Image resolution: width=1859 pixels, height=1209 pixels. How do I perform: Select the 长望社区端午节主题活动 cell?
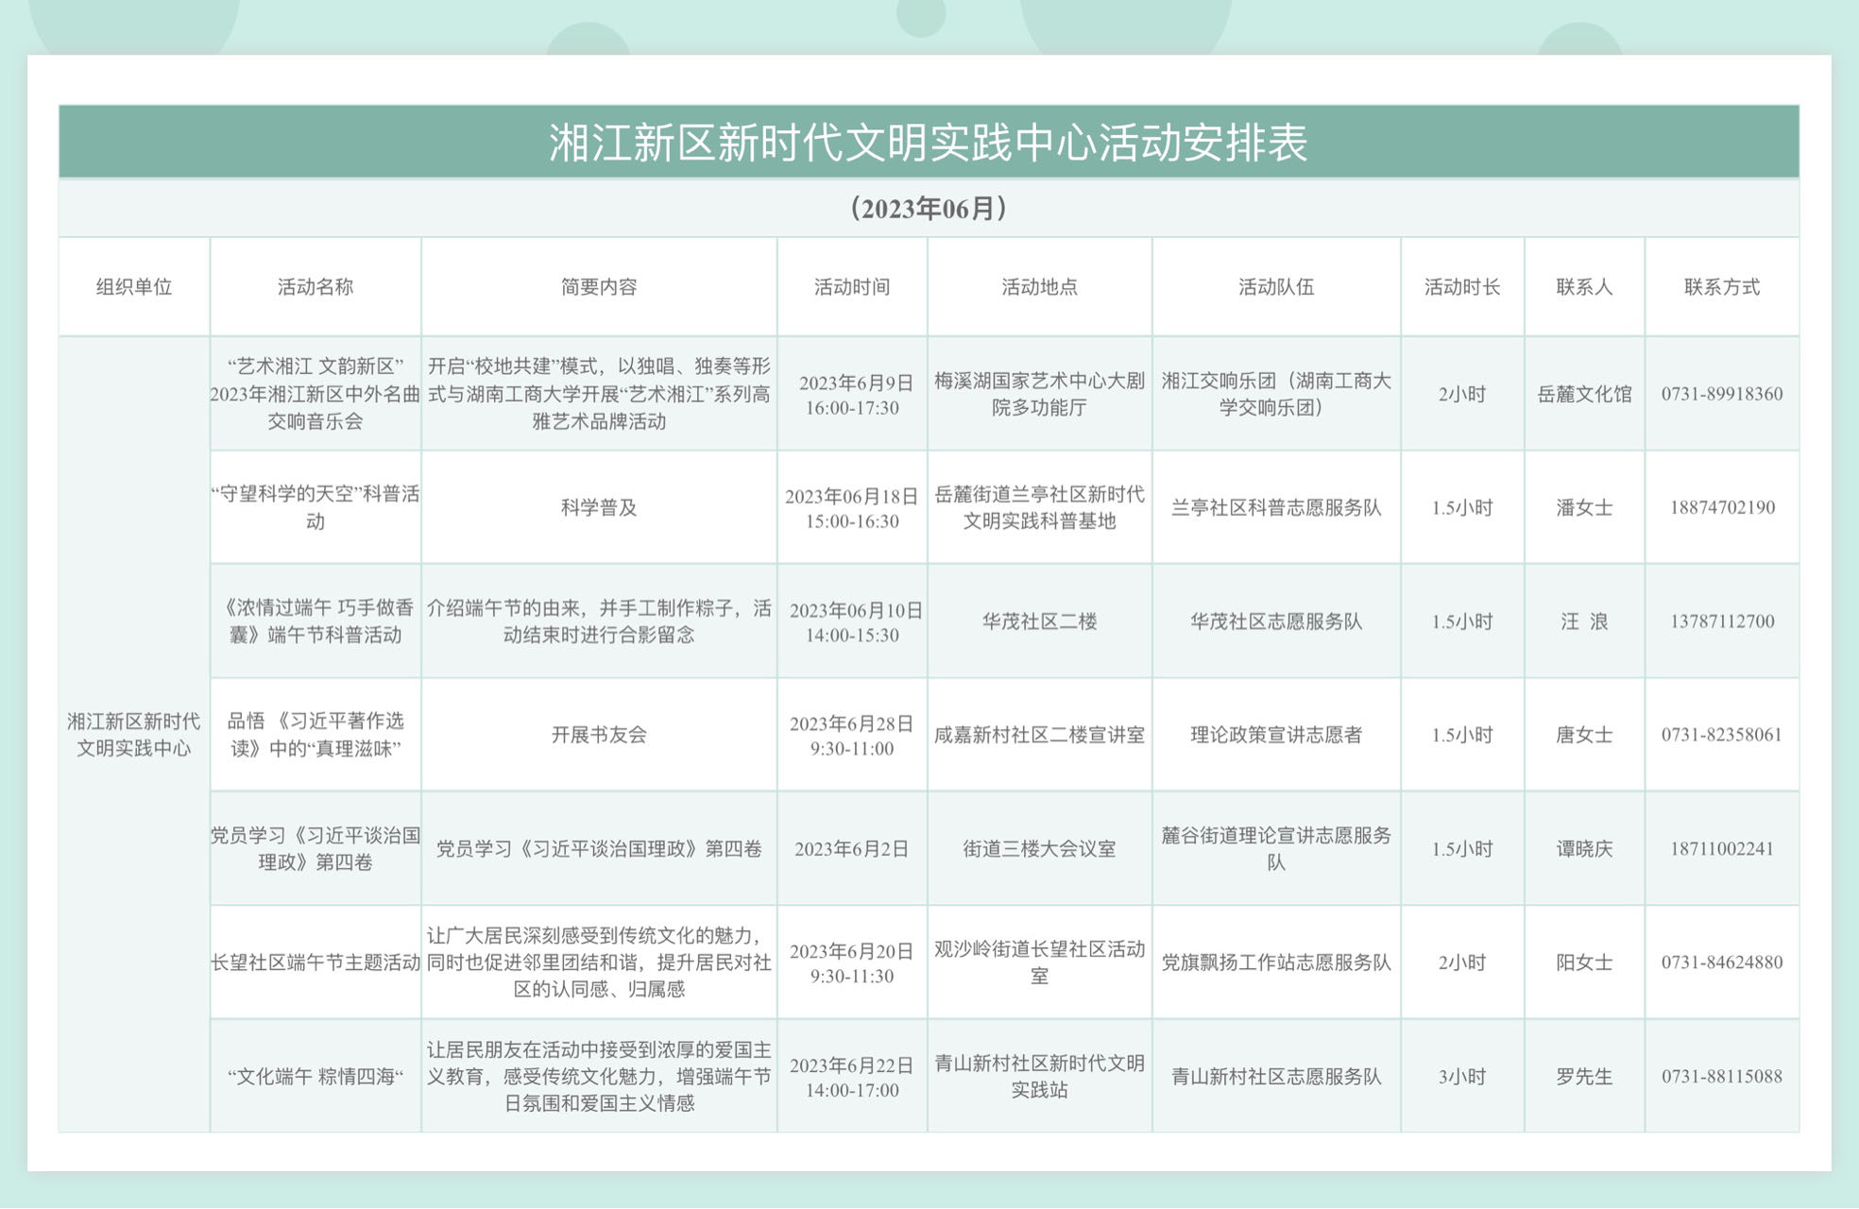[x=316, y=962]
